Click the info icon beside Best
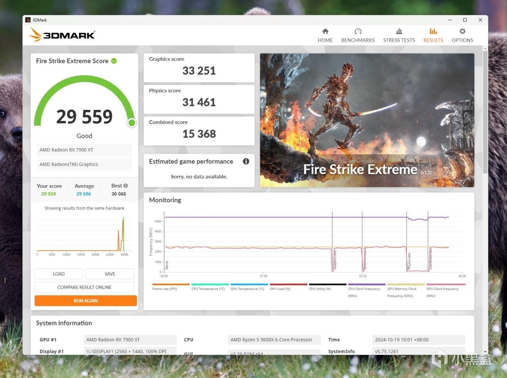The height and width of the screenshot is (378, 507). point(126,186)
